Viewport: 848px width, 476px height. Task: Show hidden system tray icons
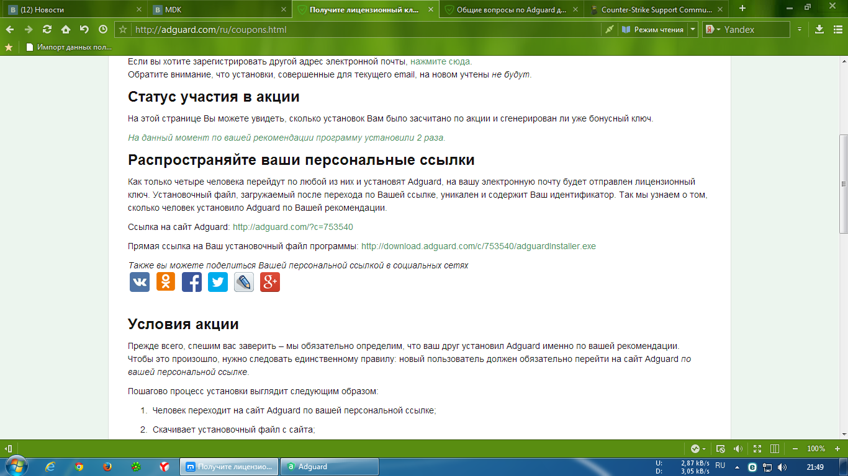pyautogui.click(x=737, y=467)
